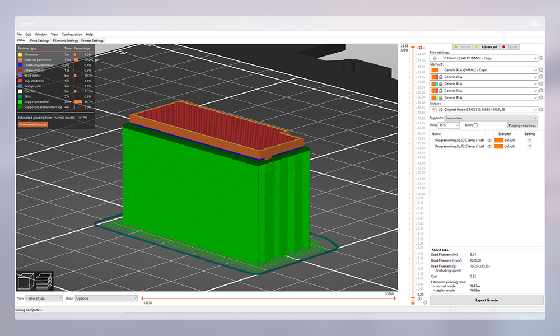Open the Purging volumes dialog
This screenshot has height=336, width=560.
522,125
